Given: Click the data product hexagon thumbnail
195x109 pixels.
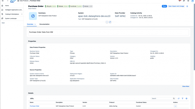Looking at the screenshot, I should tap(33, 16).
